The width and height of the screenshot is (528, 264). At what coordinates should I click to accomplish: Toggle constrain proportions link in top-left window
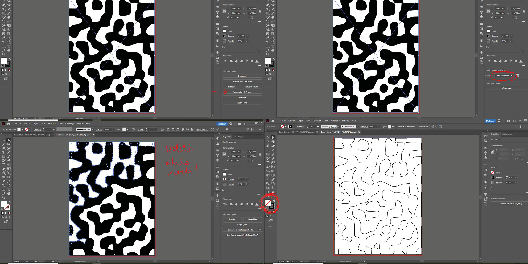click(261, 11)
